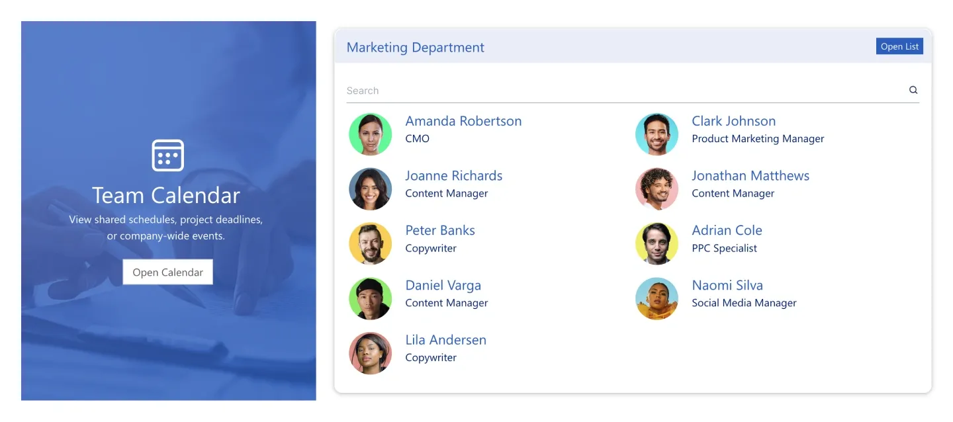This screenshot has width=953, height=422.
Task: Open Joanne Richards' avatar photo
Action: tap(371, 189)
